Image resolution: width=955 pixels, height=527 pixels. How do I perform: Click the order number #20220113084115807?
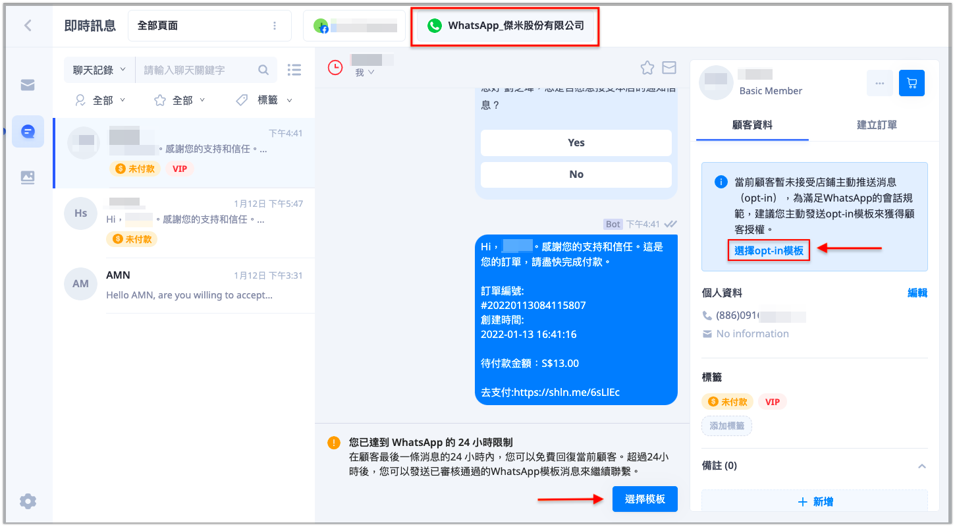(x=533, y=306)
